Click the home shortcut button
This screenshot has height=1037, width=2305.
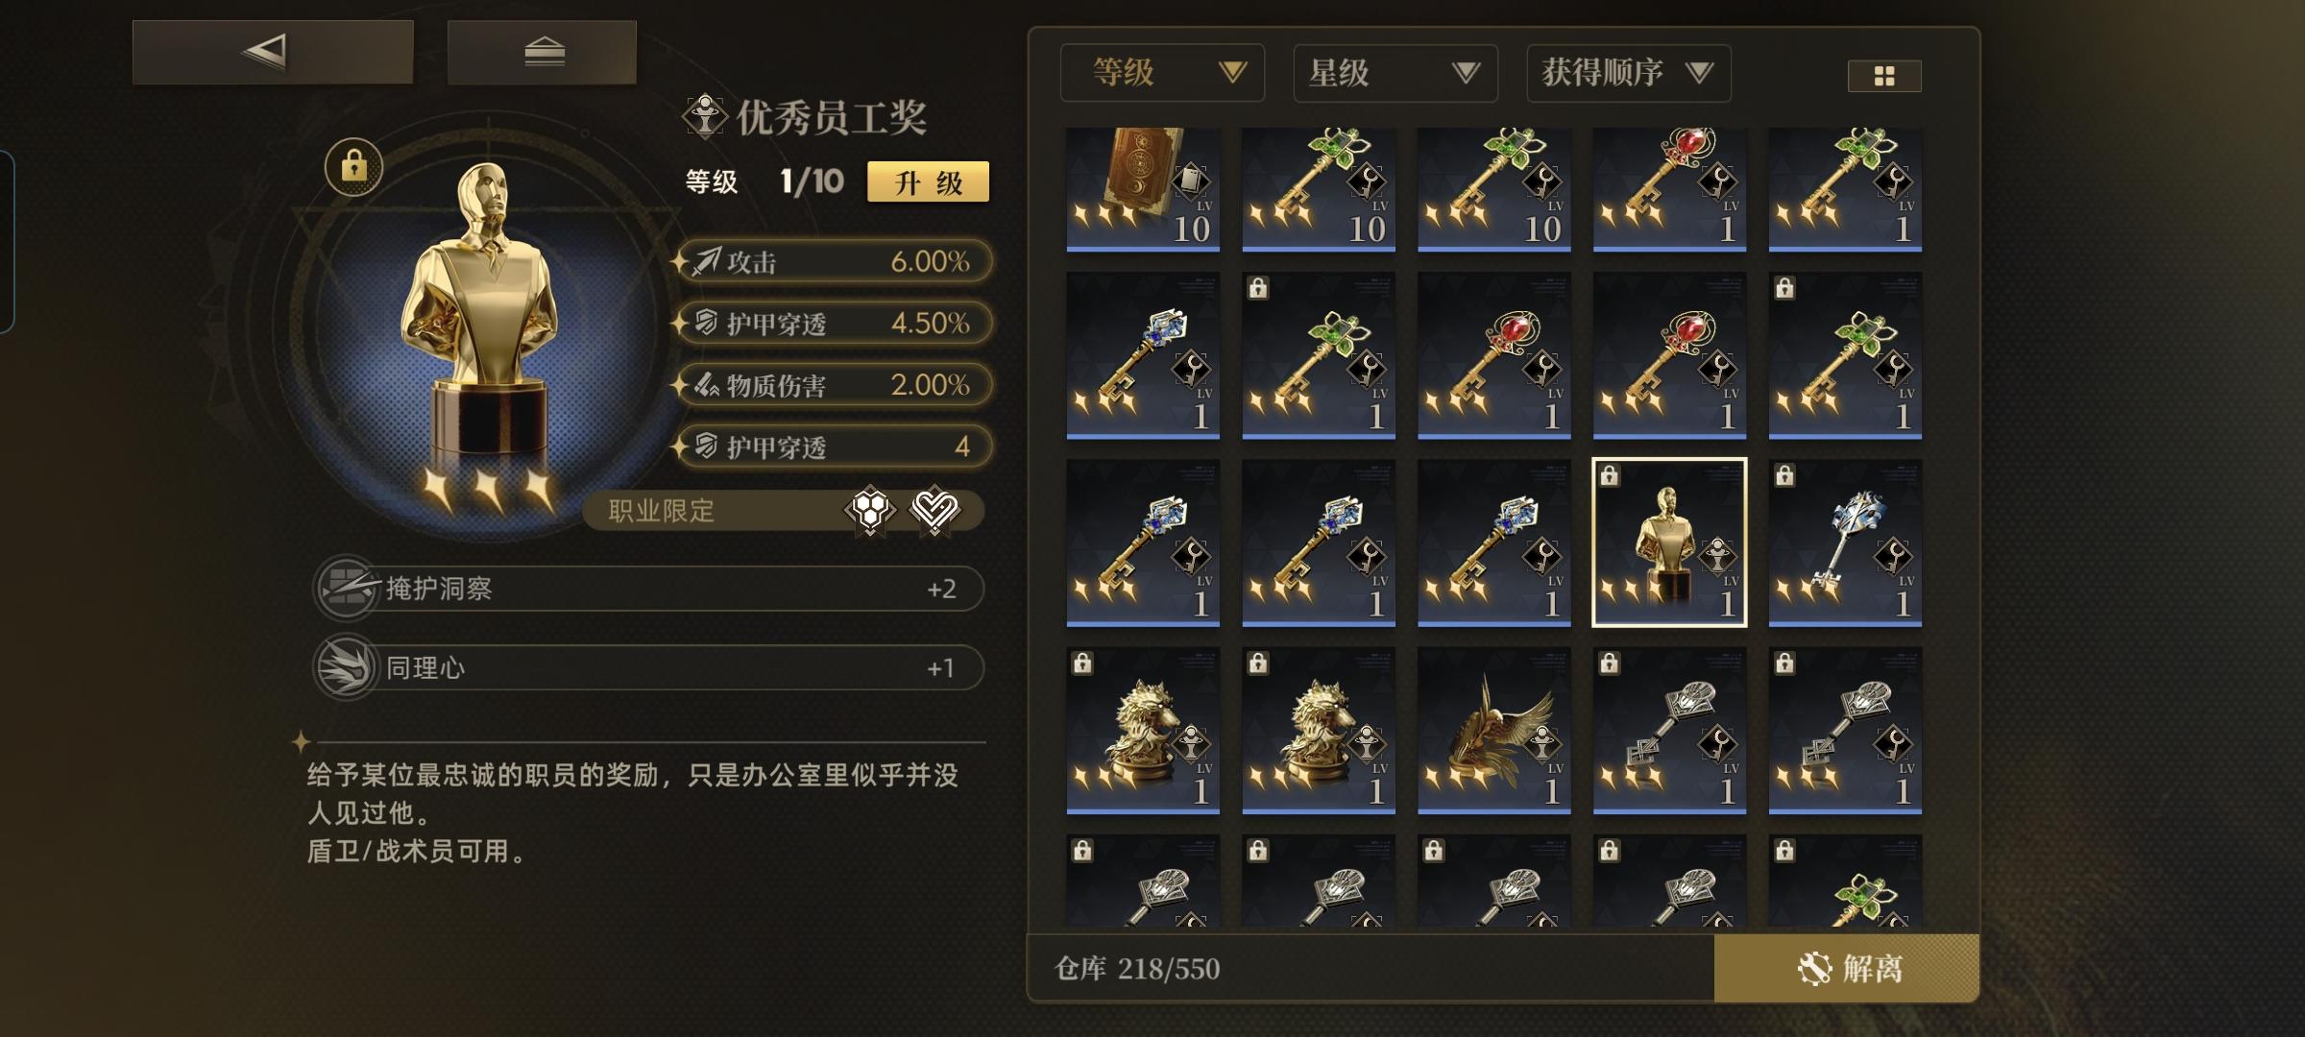pos(543,52)
